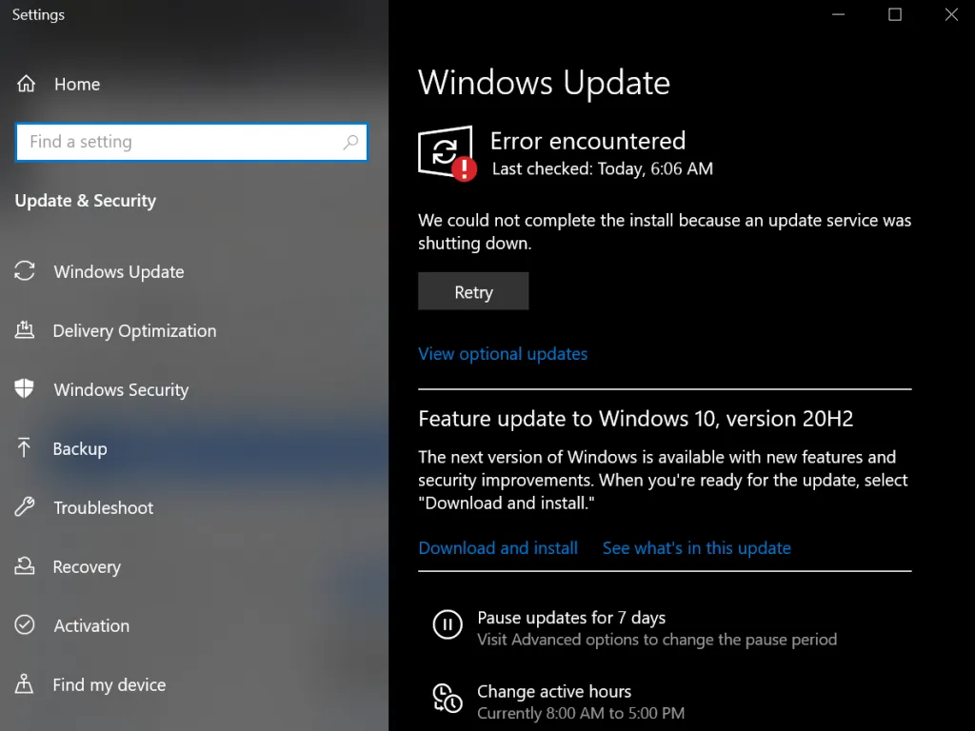Close the Settings window
975x731 pixels.
[x=951, y=14]
